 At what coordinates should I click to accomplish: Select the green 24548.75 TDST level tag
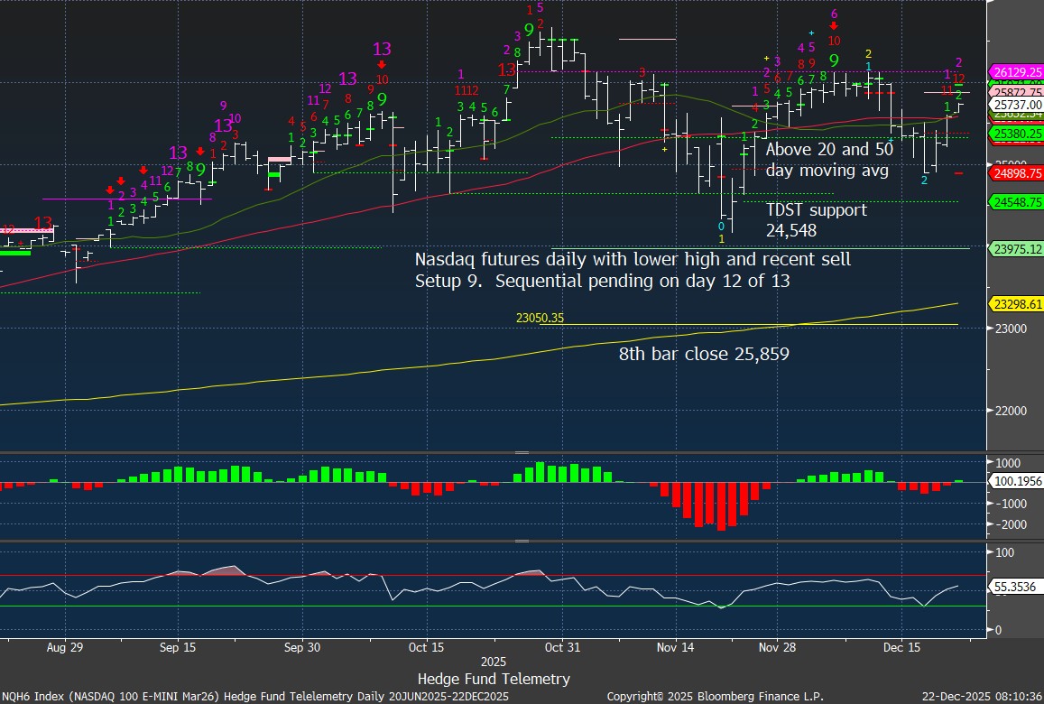(1017, 202)
